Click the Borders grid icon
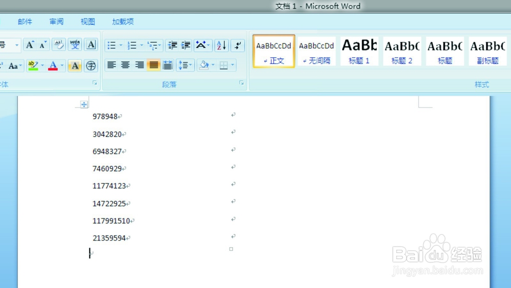511x288 pixels. click(224, 65)
